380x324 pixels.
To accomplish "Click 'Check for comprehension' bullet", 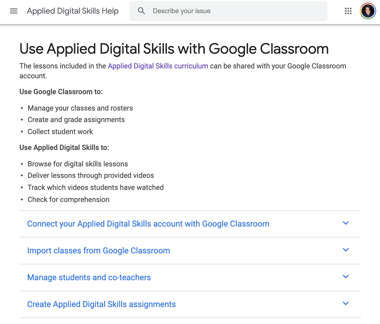I will click(x=68, y=199).
